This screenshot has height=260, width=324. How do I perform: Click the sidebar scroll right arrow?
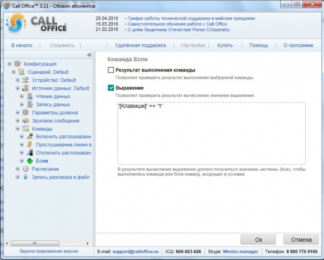pyautogui.click(x=88, y=243)
